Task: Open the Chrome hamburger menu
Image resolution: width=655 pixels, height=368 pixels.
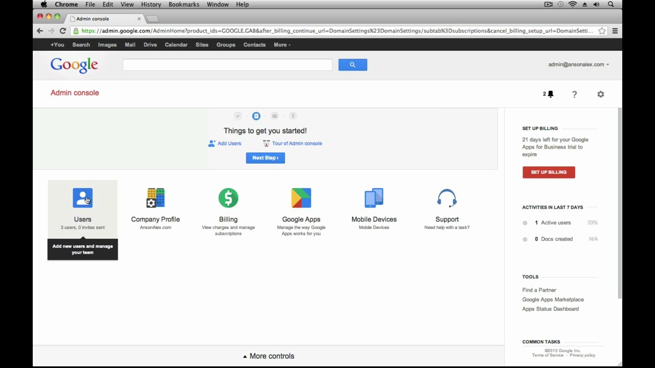Action: [x=615, y=31]
